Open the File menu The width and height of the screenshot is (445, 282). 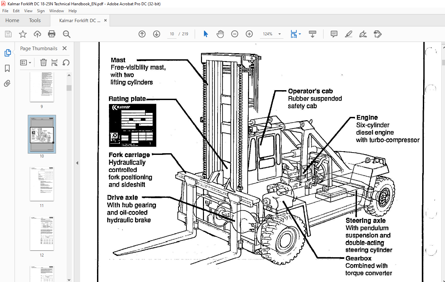coord(5,11)
